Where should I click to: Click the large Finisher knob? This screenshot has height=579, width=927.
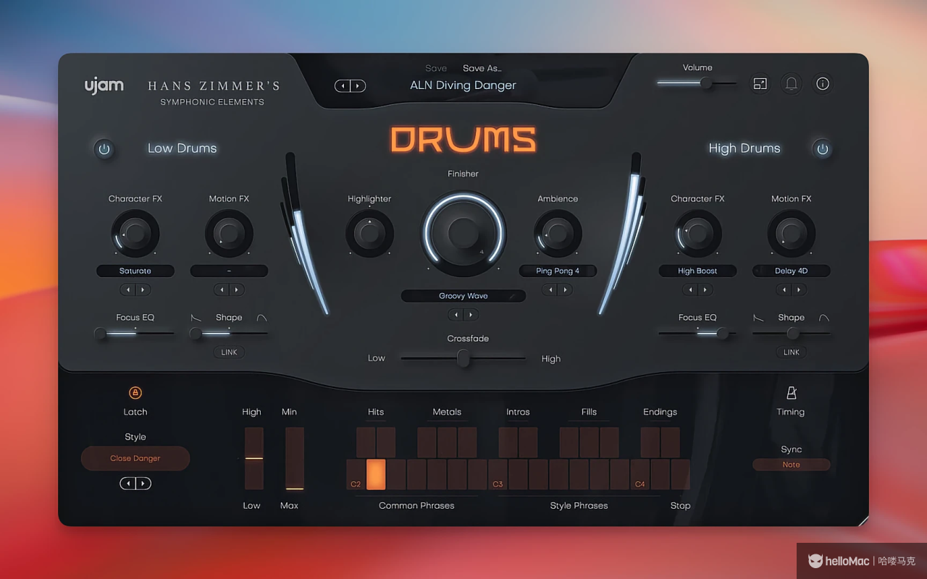[463, 234]
